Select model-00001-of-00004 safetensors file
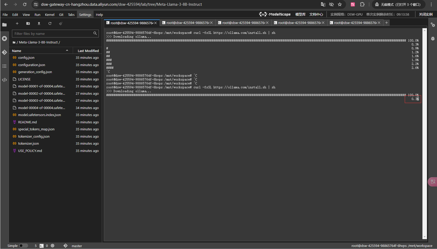 coord(55,86)
